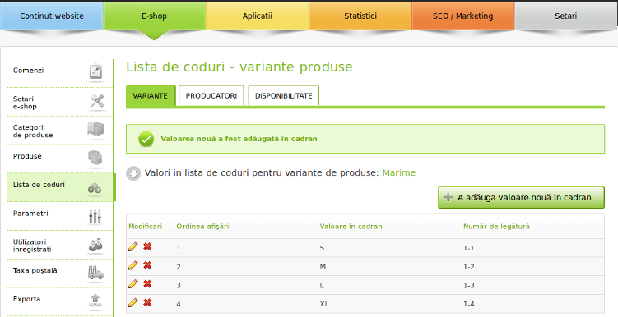Switch to the PRODUCATORI tab

[x=211, y=95]
